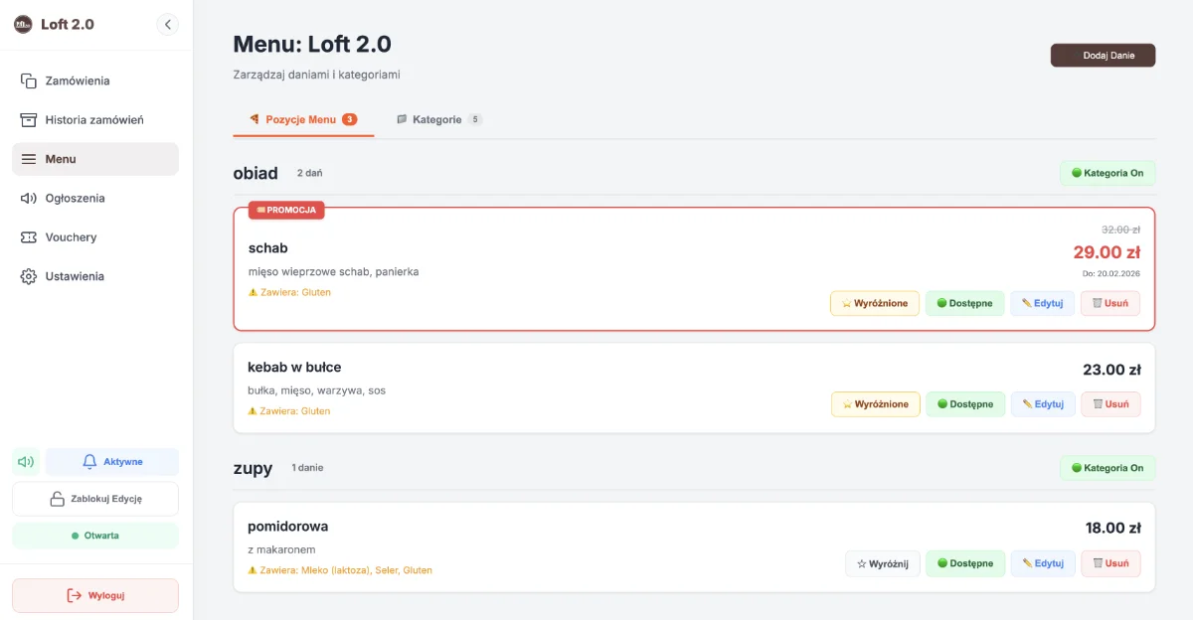Screen dimensions: 1193x620
Task: Disable Wyróżnione for kebab w bułce
Action: (874, 403)
